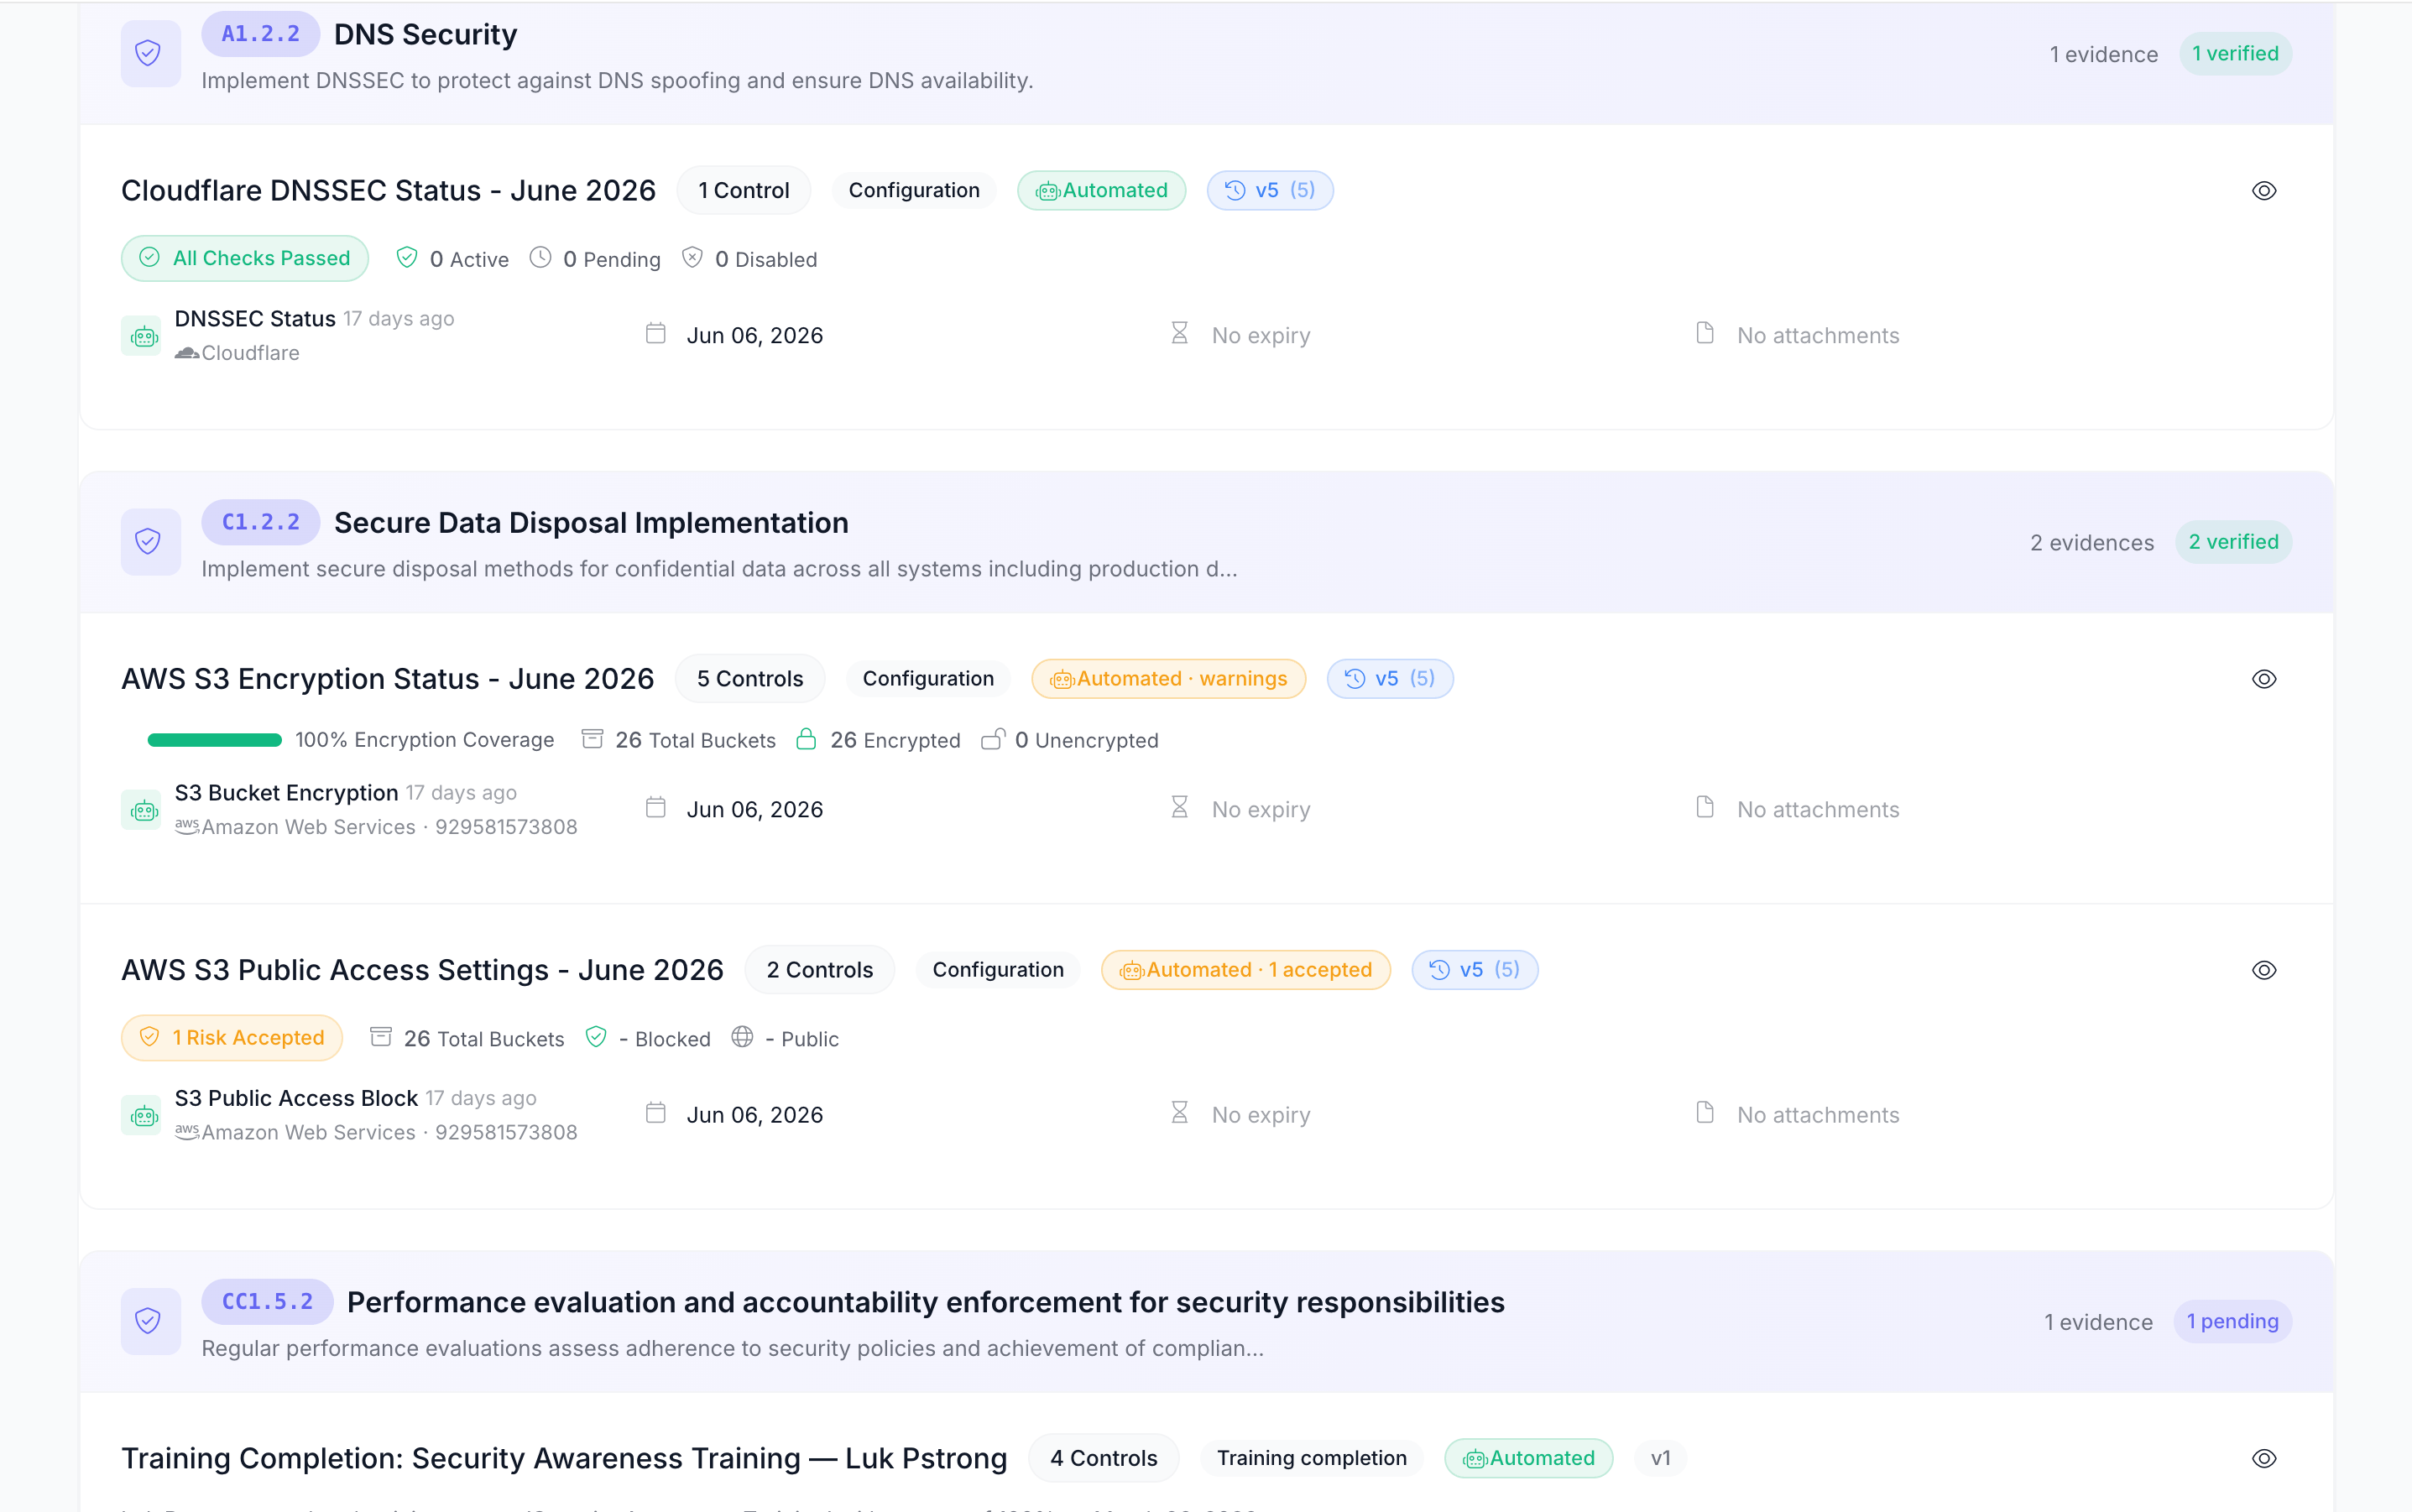Viewport: 2412px width, 1512px height.
Task: Open AWS S3 Public Access Settings - June 2026
Action: tap(422, 970)
